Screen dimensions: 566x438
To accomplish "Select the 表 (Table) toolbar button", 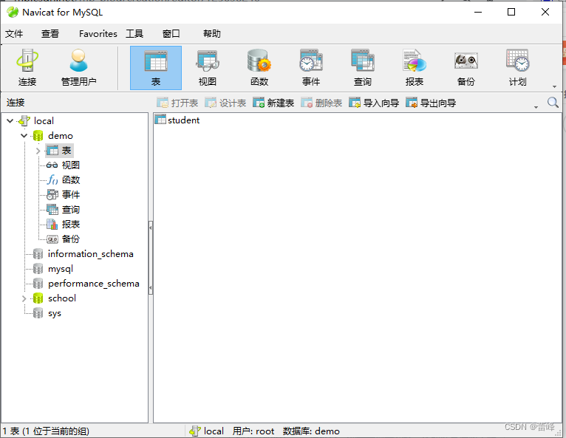I will 156,68.
